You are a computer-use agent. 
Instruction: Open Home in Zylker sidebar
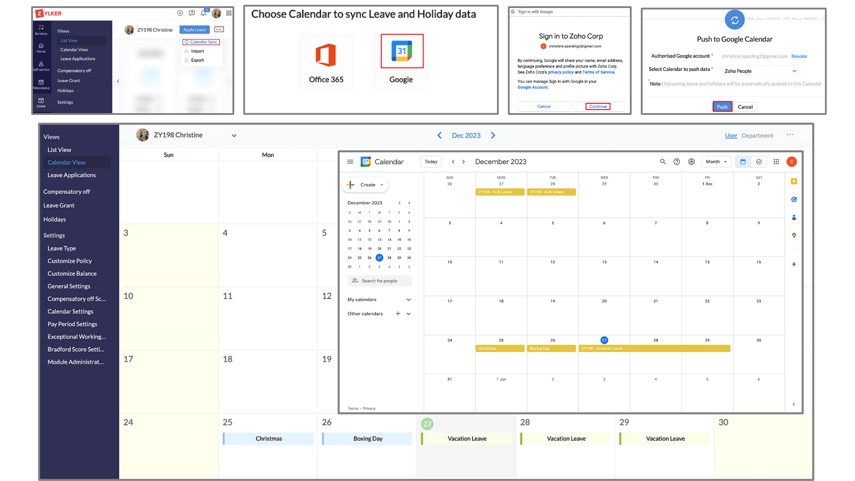[41, 48]
